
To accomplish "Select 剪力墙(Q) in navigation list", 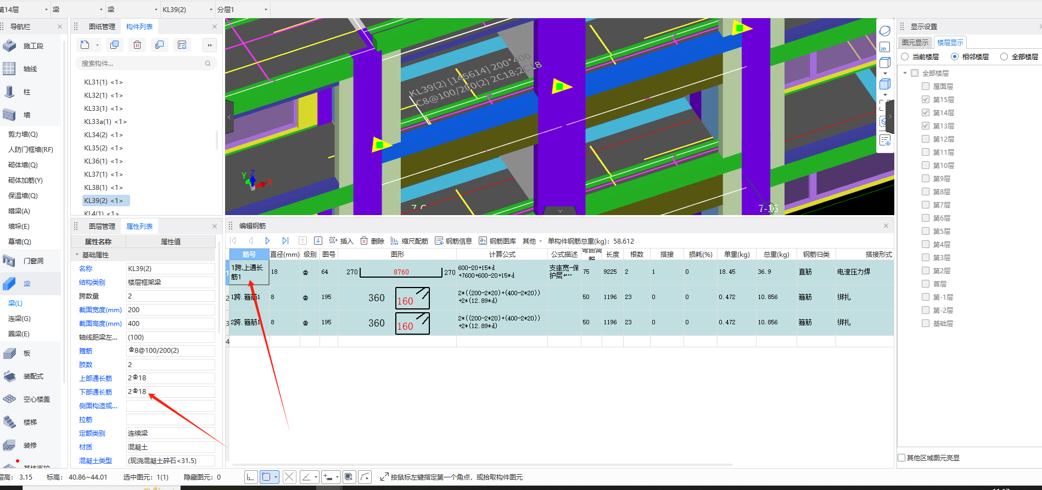I will (x=23, y=134).
